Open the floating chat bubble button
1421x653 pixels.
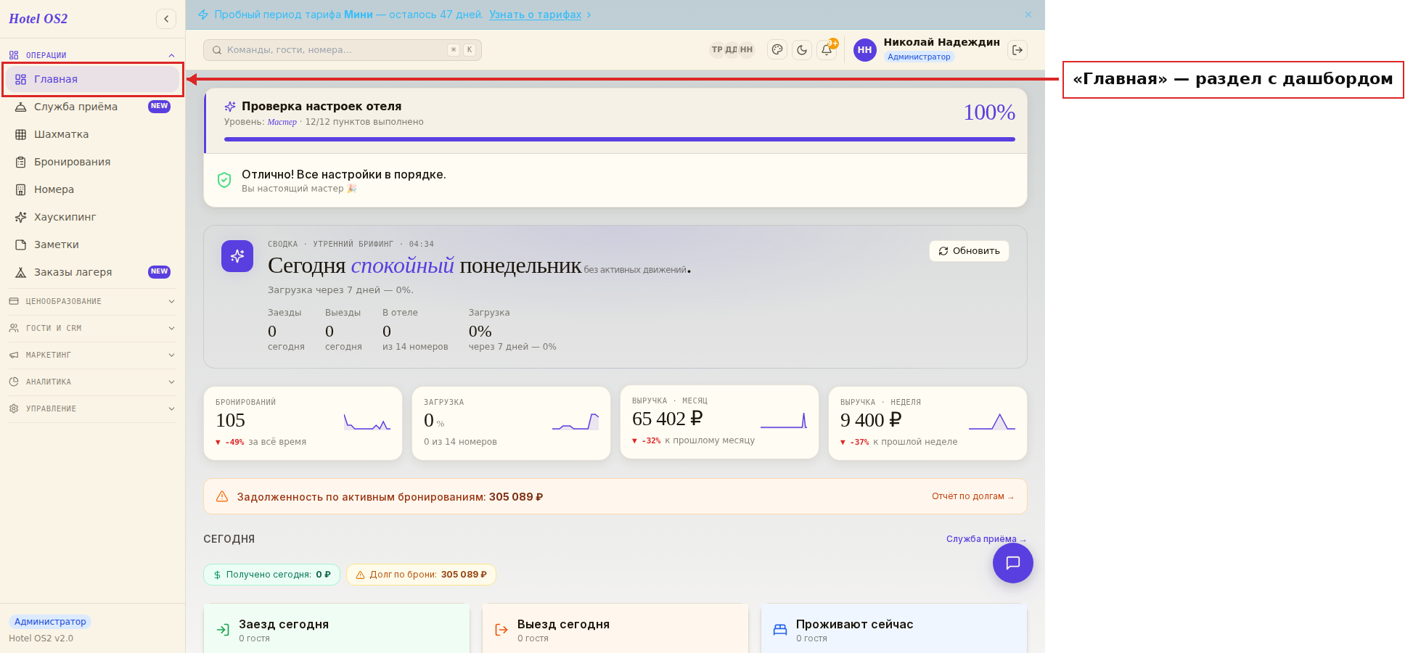[x=1013, y=563]
